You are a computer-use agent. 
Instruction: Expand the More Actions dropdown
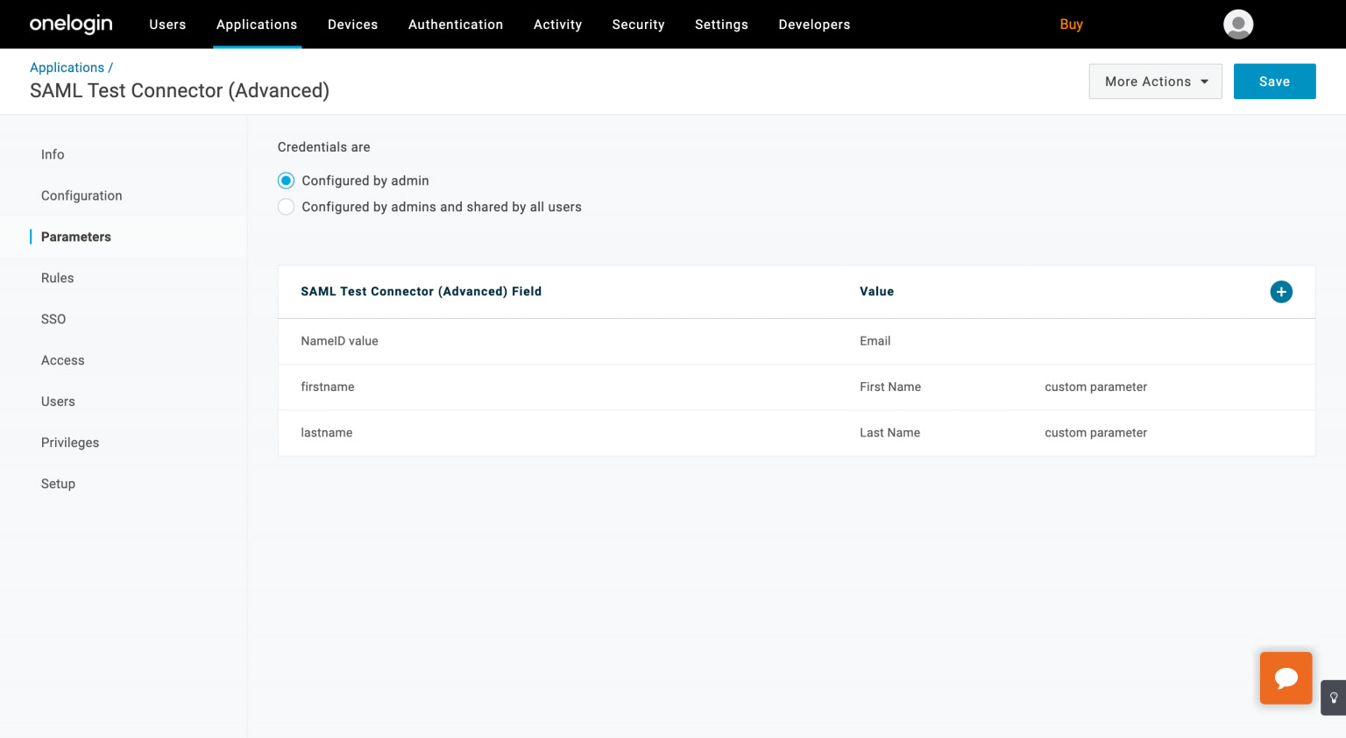point(1155,82)
